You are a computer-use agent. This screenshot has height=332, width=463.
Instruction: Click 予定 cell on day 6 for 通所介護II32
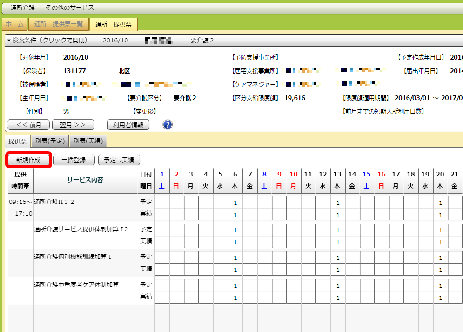pos(235,203)
